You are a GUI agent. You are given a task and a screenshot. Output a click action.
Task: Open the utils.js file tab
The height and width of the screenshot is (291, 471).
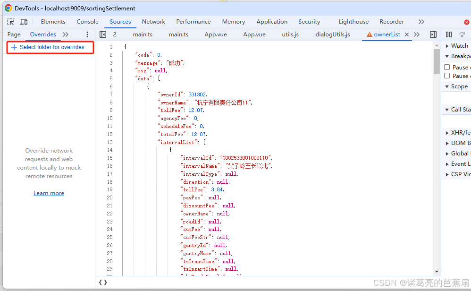(x=290, y=34)
